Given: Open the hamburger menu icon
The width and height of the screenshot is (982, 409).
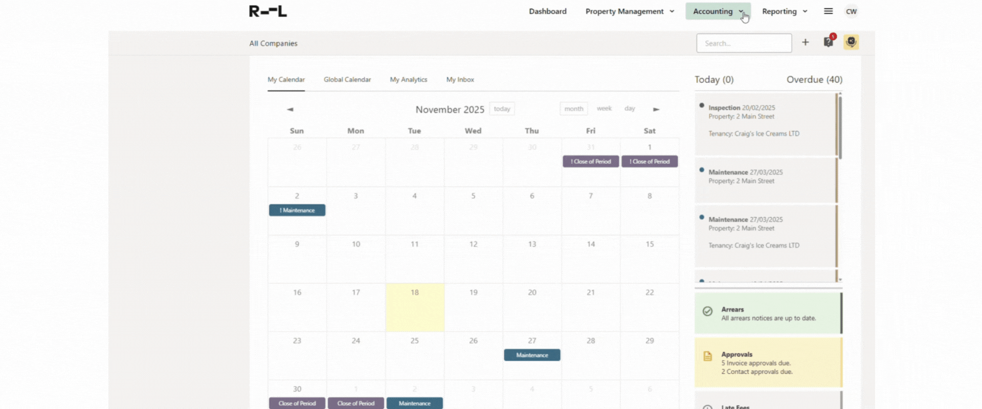Looking at the screenshot, I should tap(828, 11).
